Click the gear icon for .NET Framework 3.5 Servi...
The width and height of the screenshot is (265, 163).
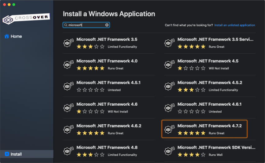[169, 43]
